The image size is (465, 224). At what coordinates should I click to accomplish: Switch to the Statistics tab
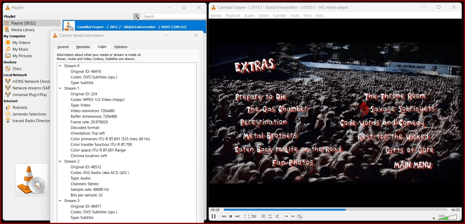(x=121, y=47)
